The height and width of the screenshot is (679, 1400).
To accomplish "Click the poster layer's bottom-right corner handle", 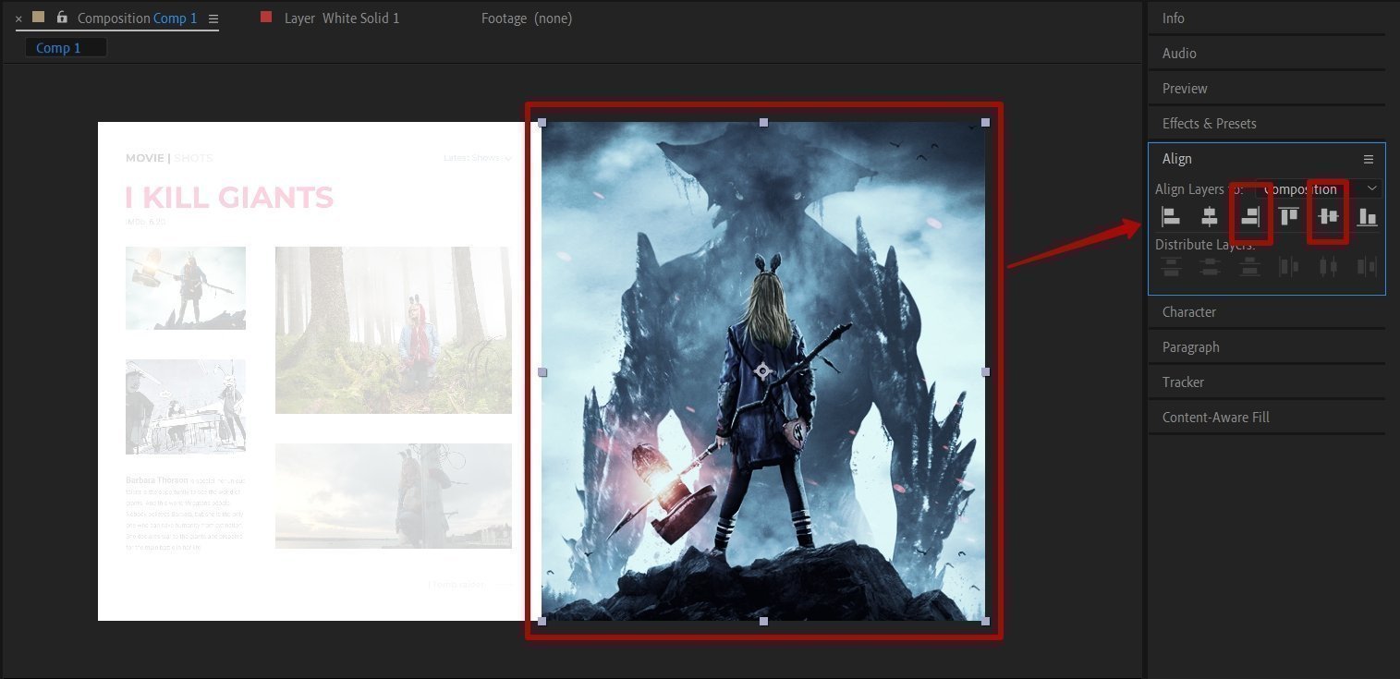I will 985,621.
